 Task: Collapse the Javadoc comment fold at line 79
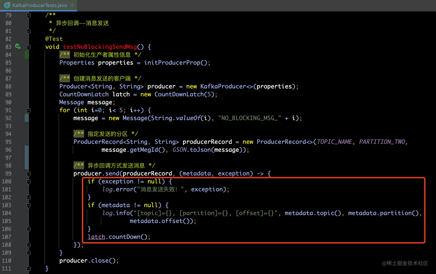(x=29, y=16)
